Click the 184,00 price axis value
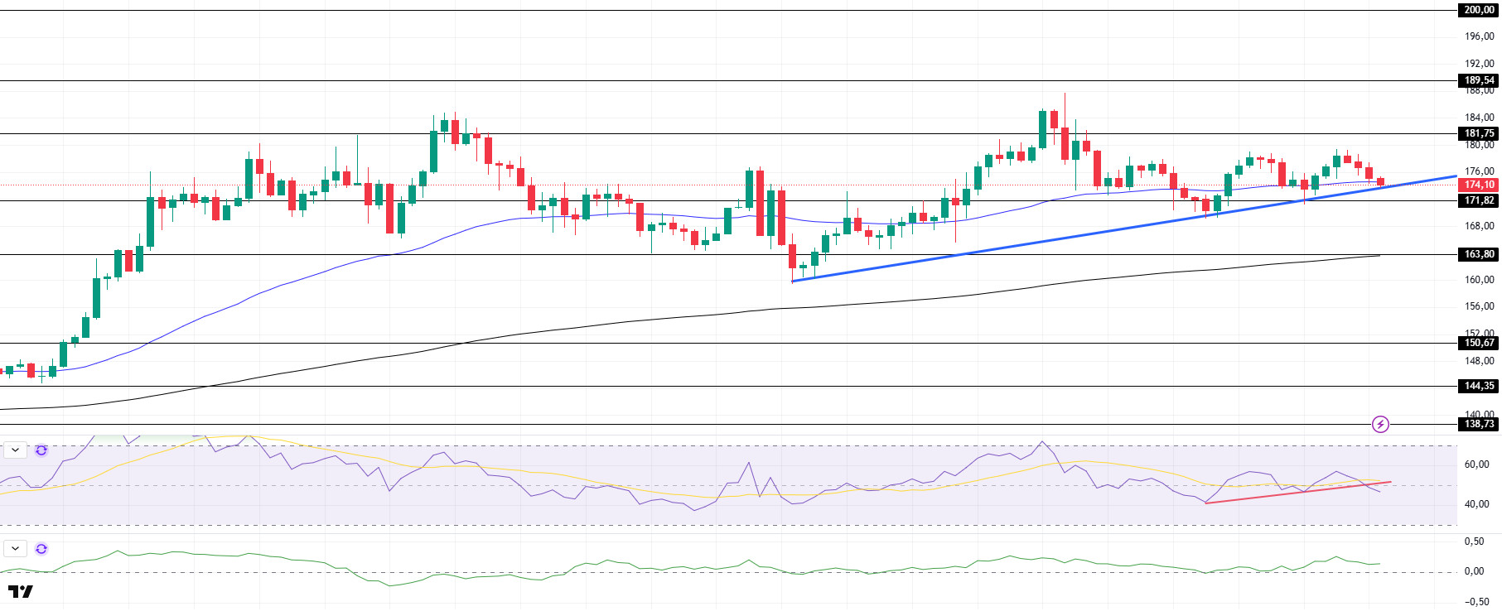 click(x=1479, y=118)
